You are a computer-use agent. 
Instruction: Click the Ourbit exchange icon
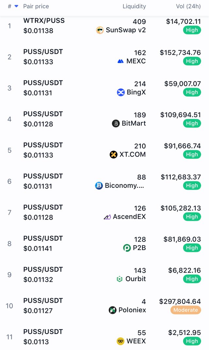[x=120, y=279]
